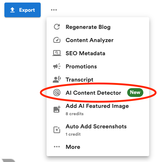This screenshot has height=162, width=158.
Task: Choose Auto Add Screenshots option
Action: click(98, 130)
